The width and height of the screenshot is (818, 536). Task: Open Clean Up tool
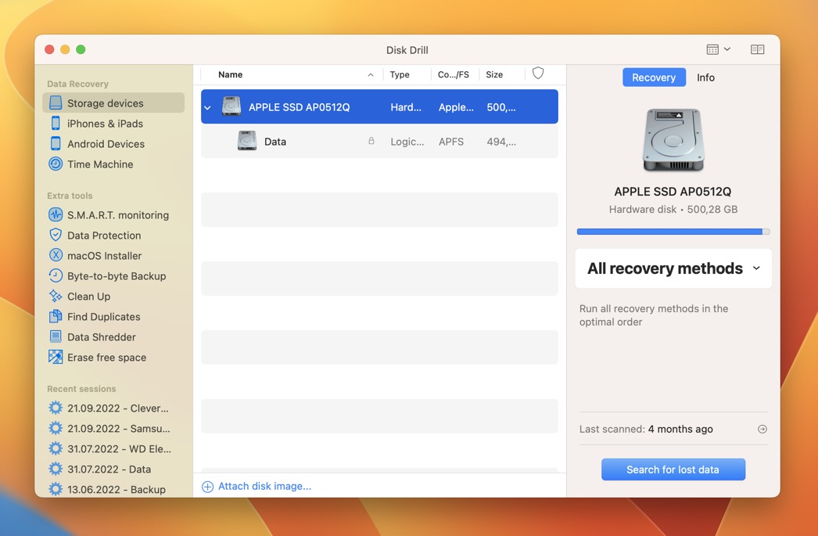88,297
